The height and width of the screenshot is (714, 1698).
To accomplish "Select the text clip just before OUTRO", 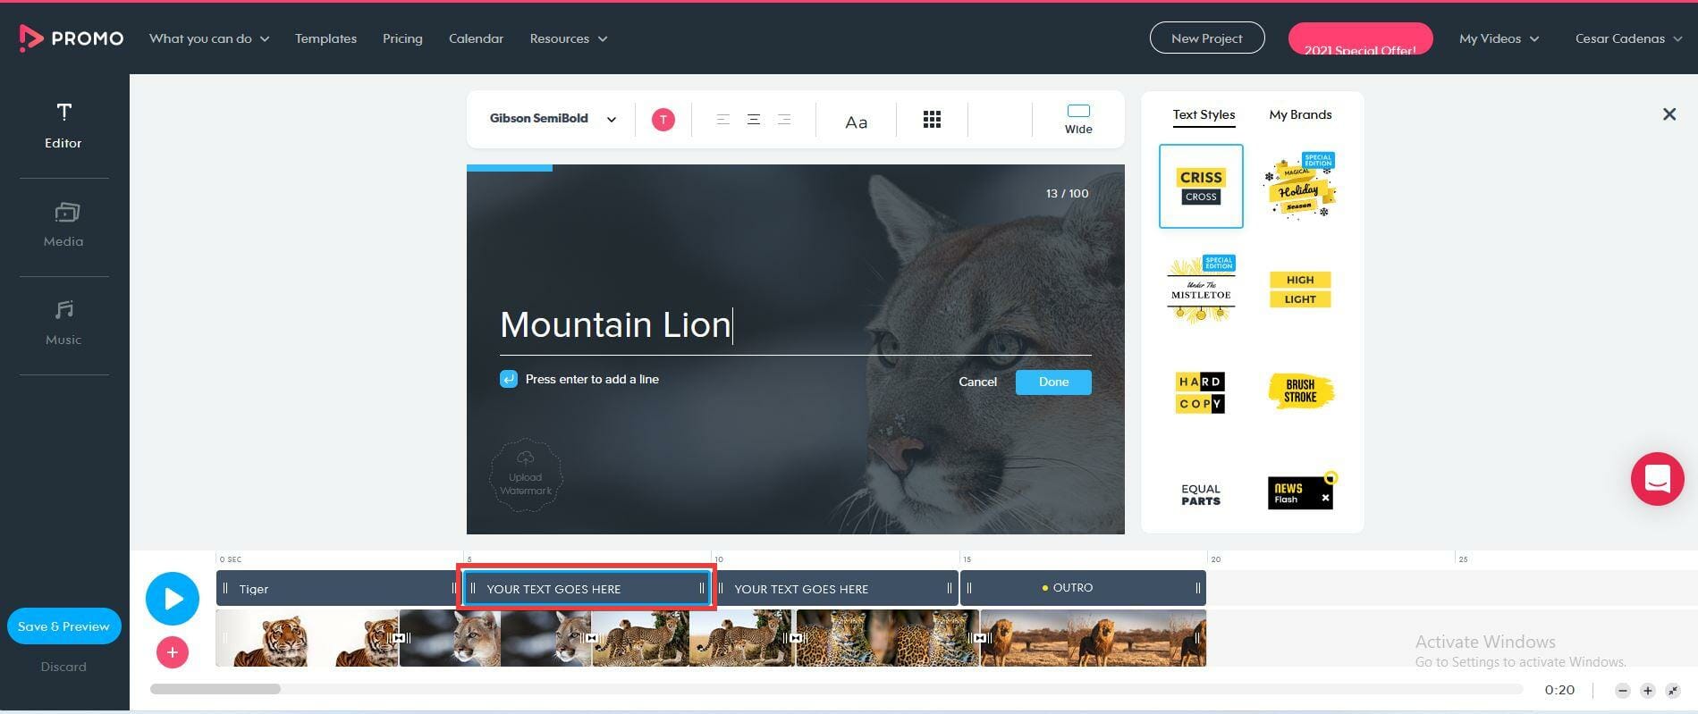I will tap(835, 588).
